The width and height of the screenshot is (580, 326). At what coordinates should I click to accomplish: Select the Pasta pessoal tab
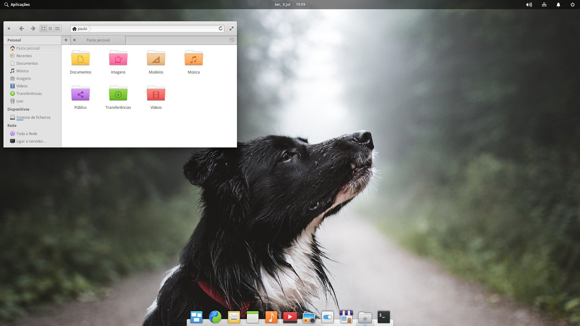coord(98,40)
